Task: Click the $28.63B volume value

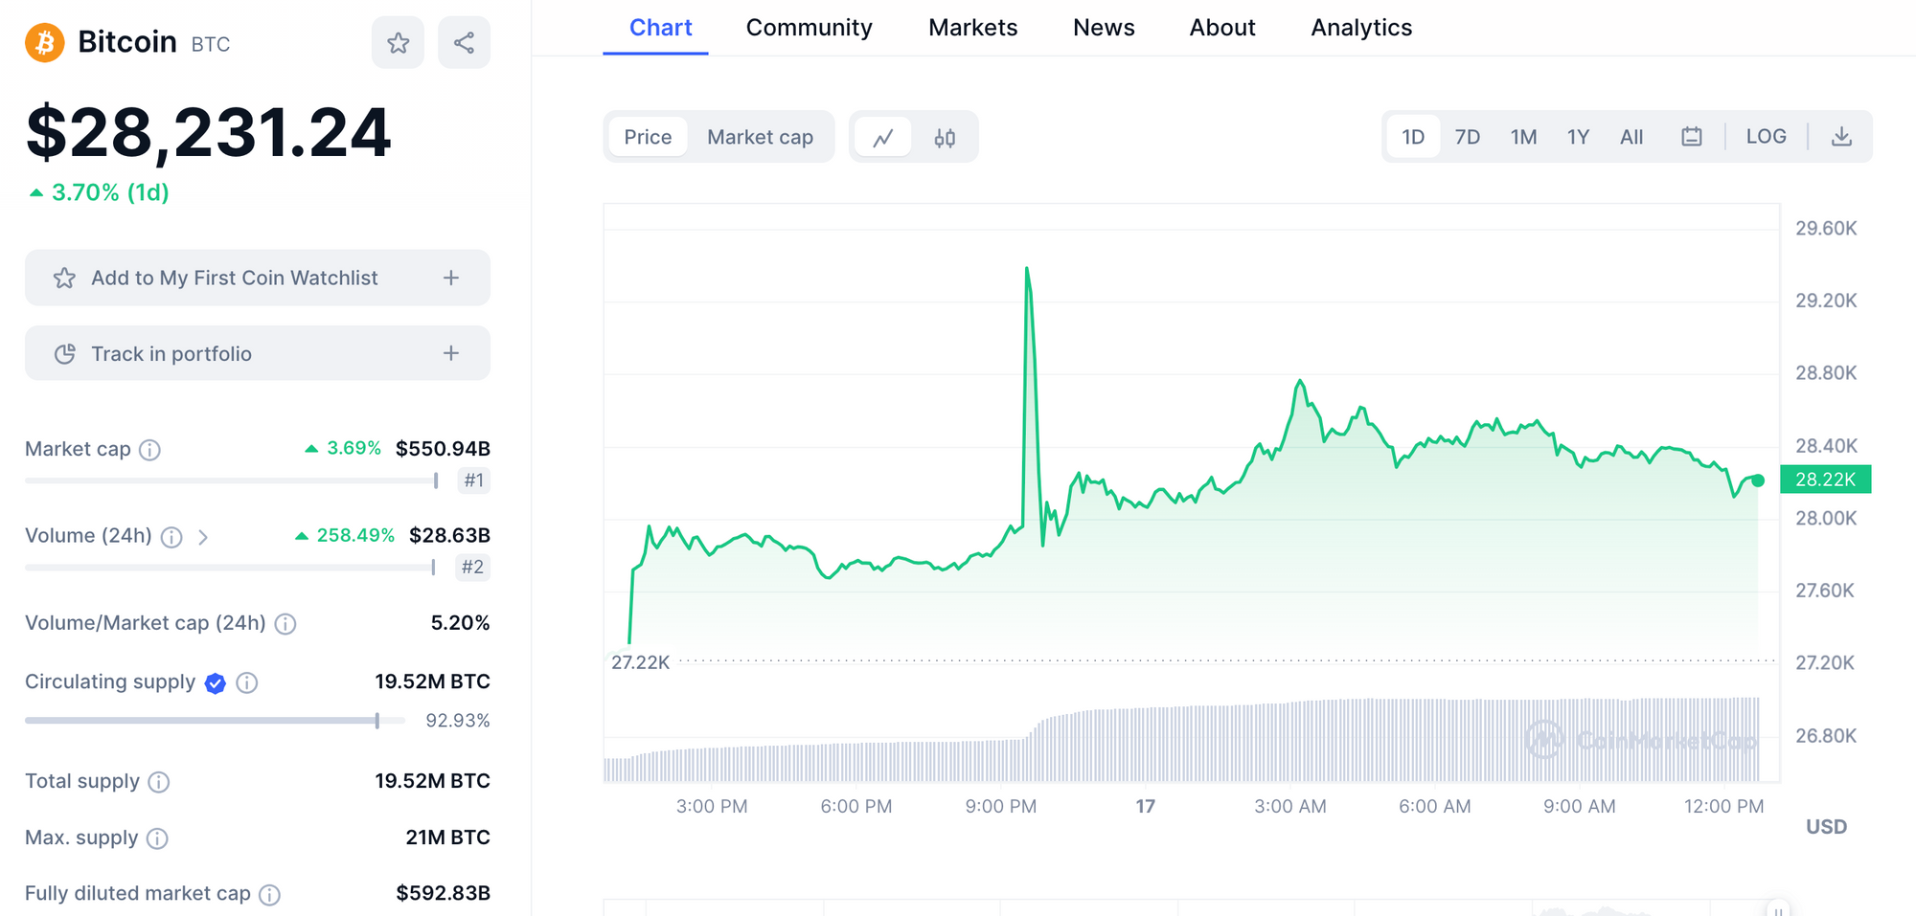Action: point(449,536)
